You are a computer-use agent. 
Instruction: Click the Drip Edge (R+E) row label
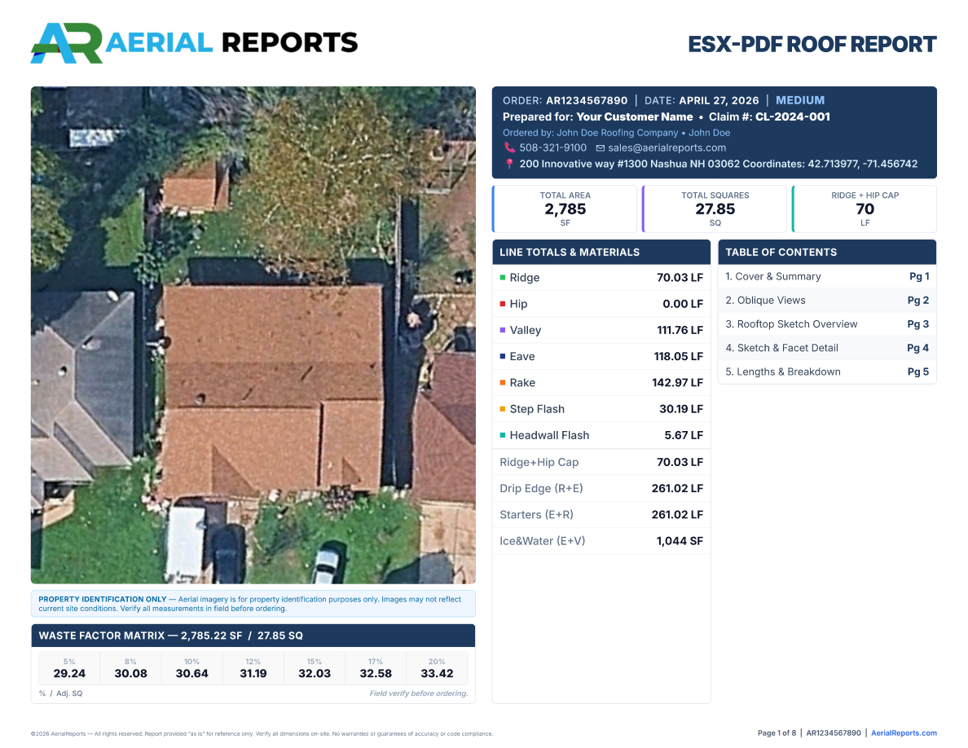(541, 488)
